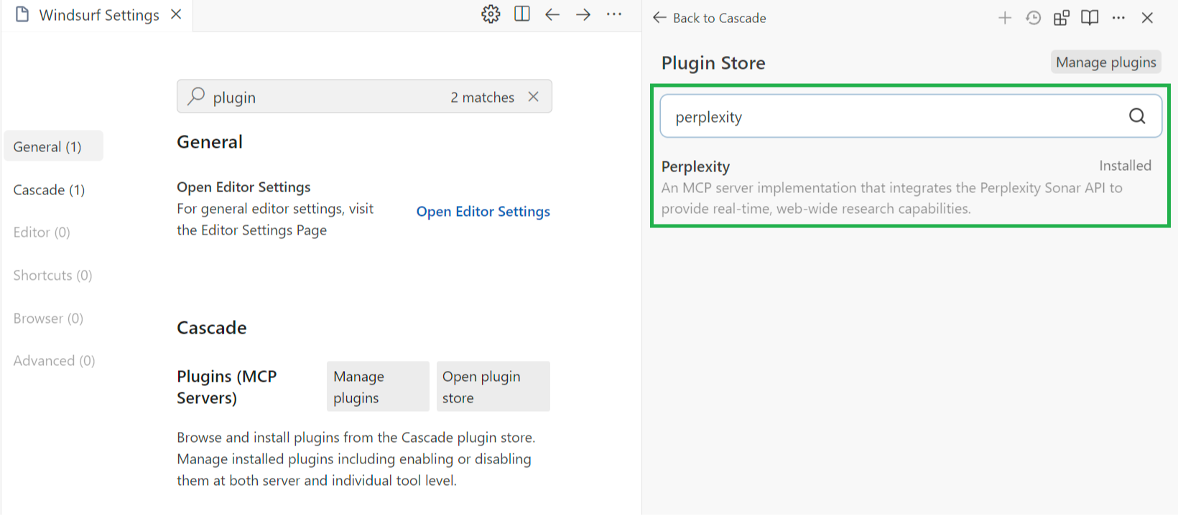Open the settings gear icon in editor toolbar

click(x=491, y=14)
